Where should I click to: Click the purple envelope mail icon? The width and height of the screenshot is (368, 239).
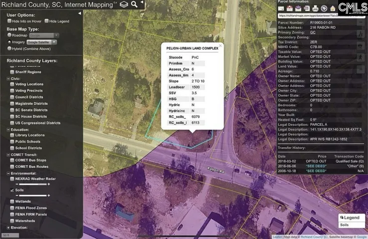(x=298, y=8)
